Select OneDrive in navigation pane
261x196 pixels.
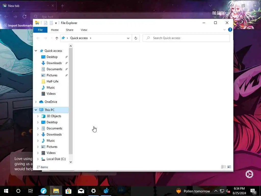pos(51,102)
